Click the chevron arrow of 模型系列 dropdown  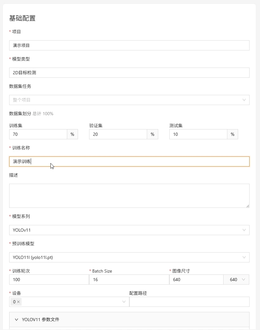click(244, 230)
